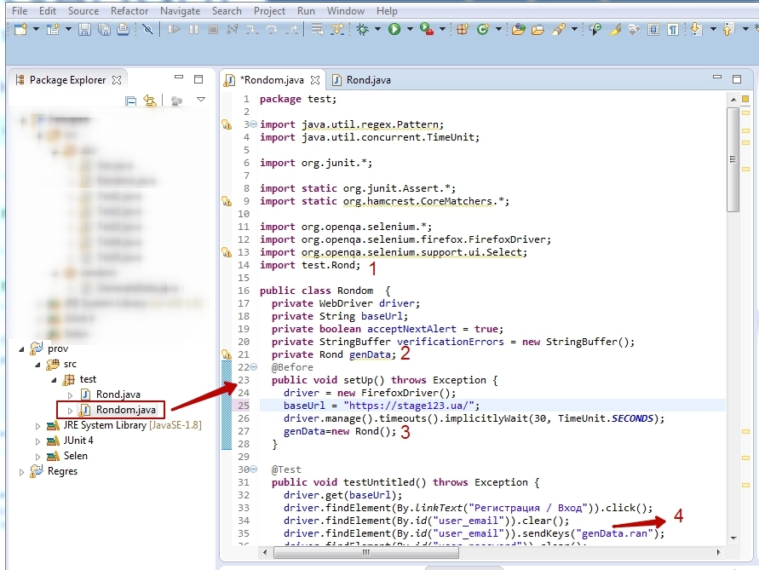759x570 pixels.
Task: Click Collapse All in Package Explorer
Action: (x=130, y=101)
